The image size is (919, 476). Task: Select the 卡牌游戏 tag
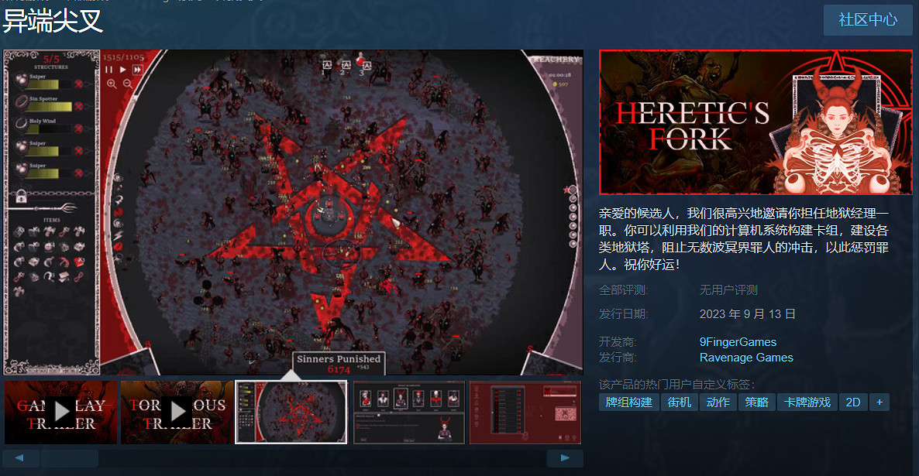[807, 402]
